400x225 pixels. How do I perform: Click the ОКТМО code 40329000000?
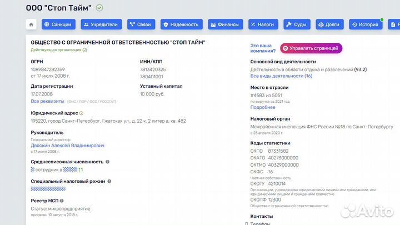pos(283,165)
